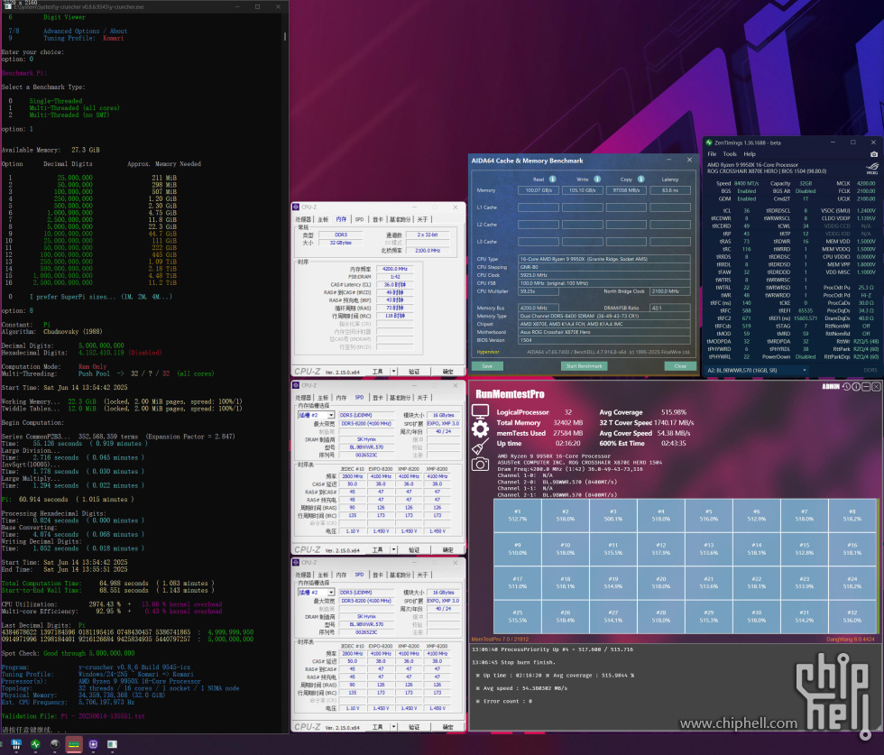Image resolution: width=884 pixels, height=755 pixels.
Task: Click info icon beside Read in AIDA64
Action: pyautogui.click(x=552, y=179)
